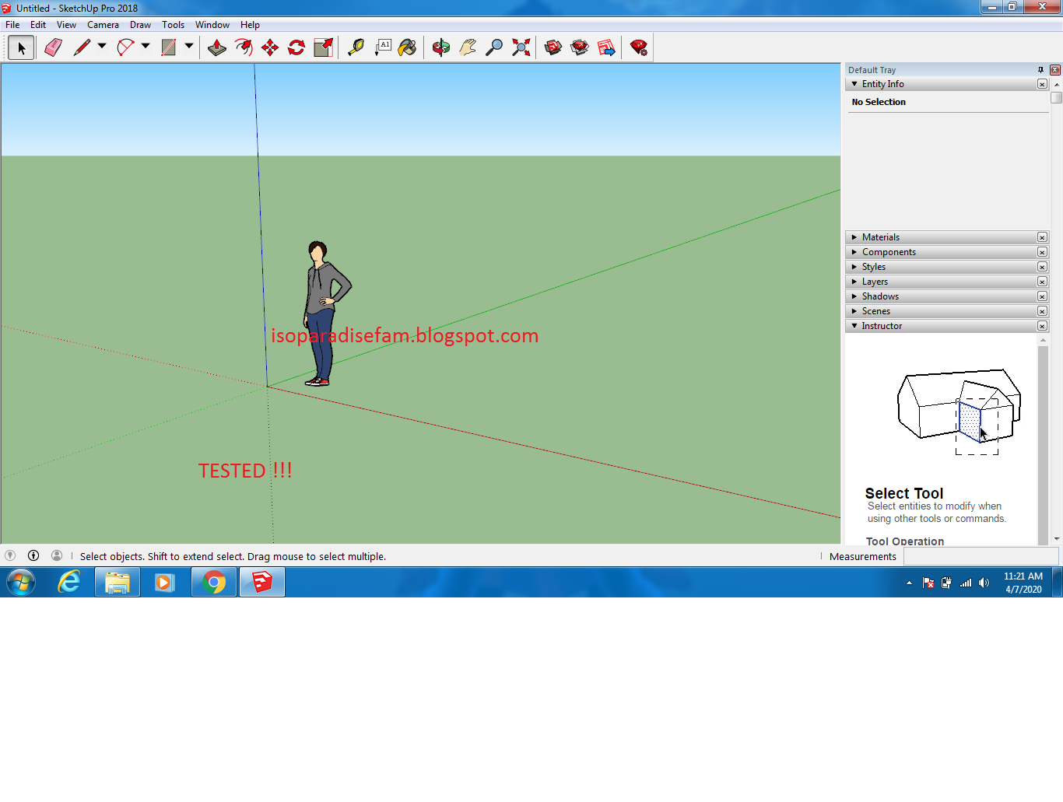The width and height of the screenshot is (1063, 802).
Task: Open the Edit menu
Action: point(38,25)
